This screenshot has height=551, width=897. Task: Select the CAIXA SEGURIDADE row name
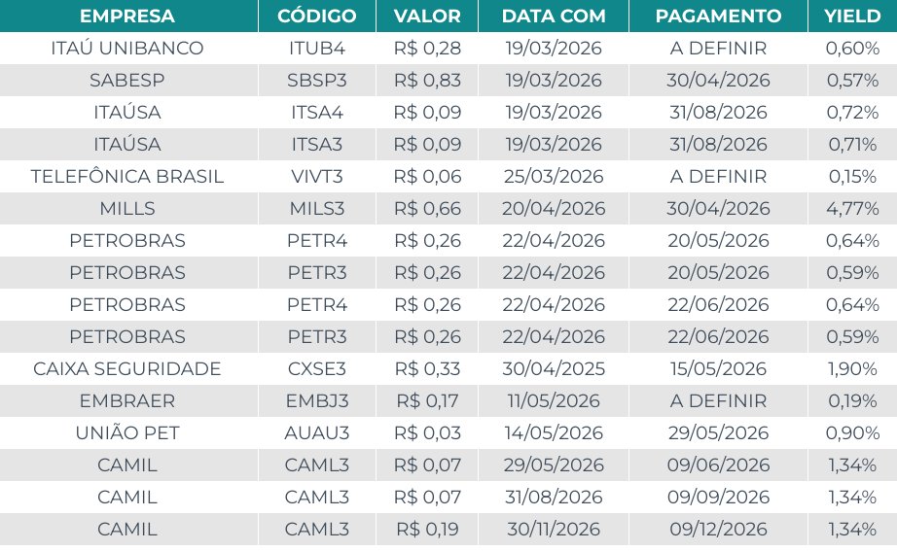[x=127, y=369]
